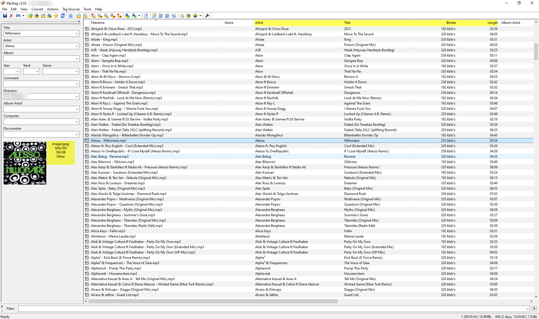The width and height of the screenshot is (539, 319).
Task: Click the horizontal scrollbar under the file list
Action: coord(213,301)
